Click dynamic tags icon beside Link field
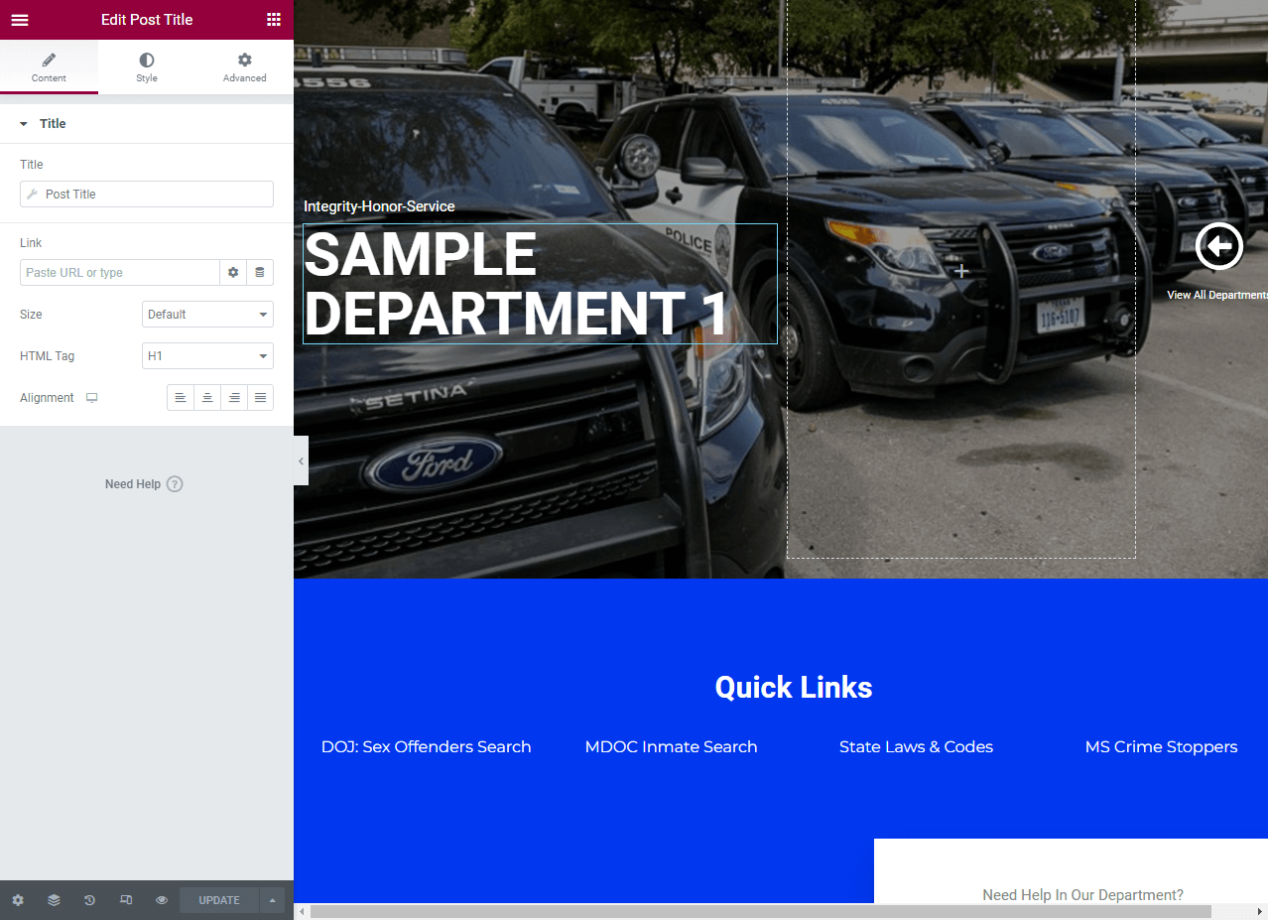The height and width of the screenshot is (920, 1268). click(260, 273)
